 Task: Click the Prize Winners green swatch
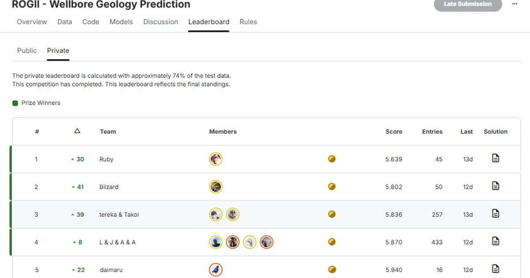pos(15,103)
